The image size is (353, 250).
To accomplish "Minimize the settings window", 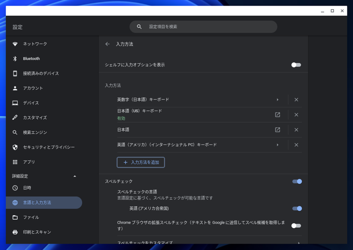I will click(322, 11).
